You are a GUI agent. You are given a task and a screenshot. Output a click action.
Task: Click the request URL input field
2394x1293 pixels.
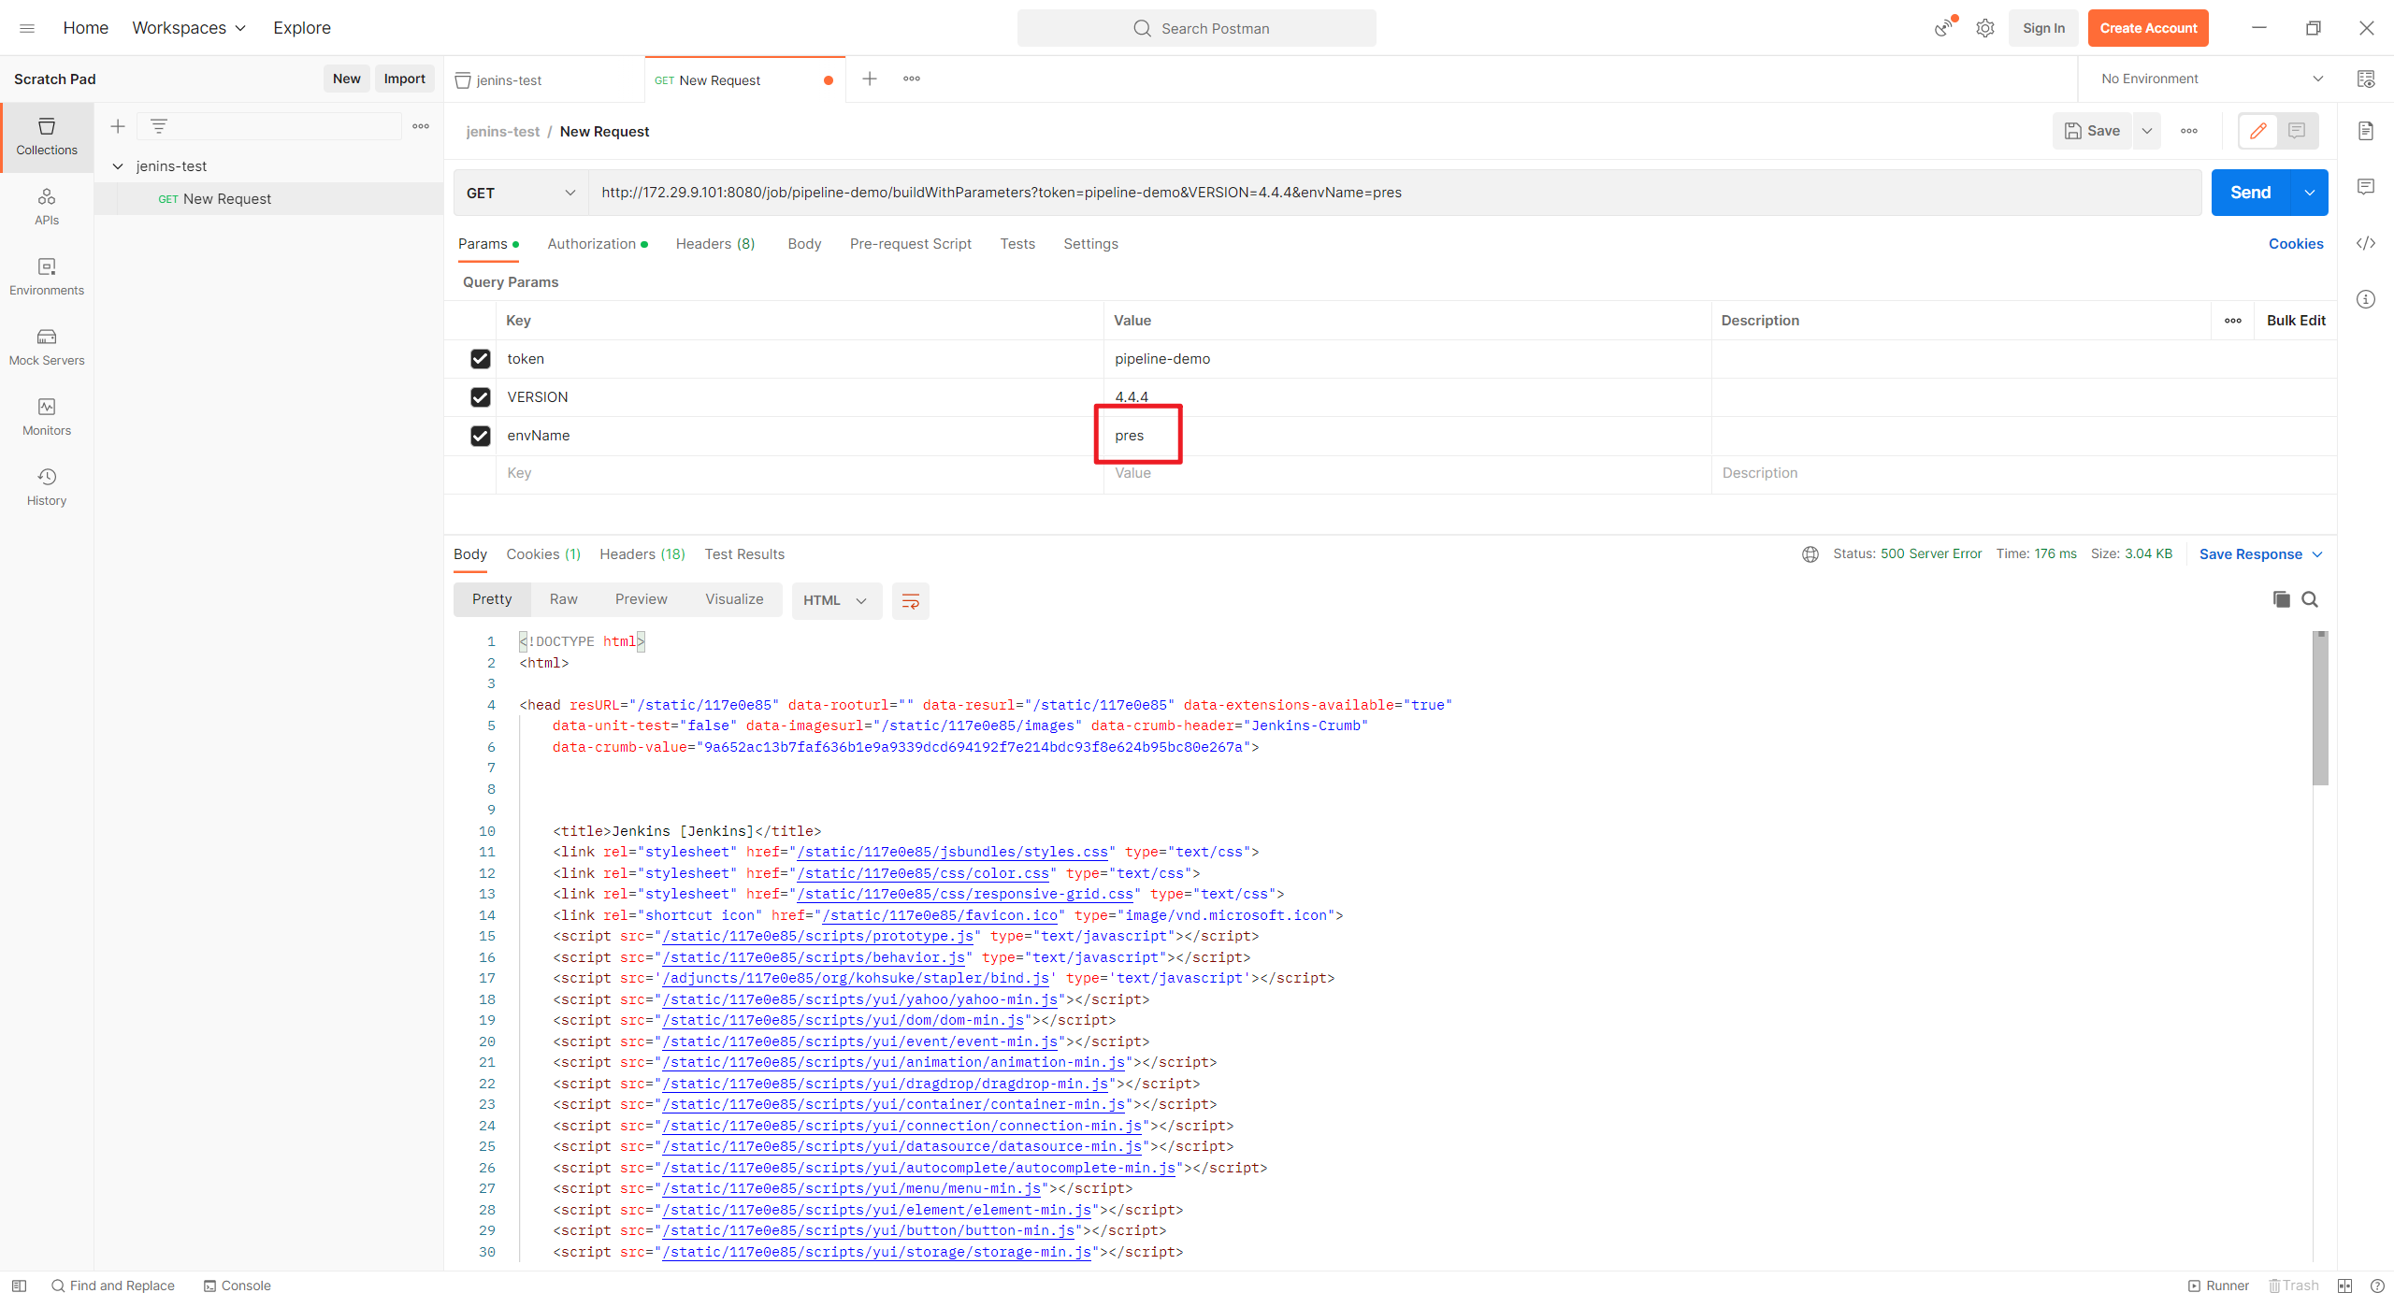pyautogui.click(x=1394, y=193)
